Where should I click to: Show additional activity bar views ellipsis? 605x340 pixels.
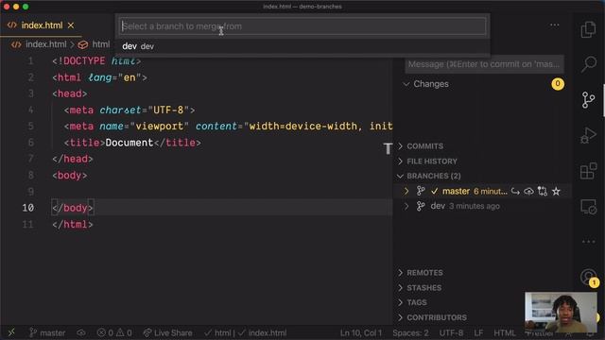(588, 242)
